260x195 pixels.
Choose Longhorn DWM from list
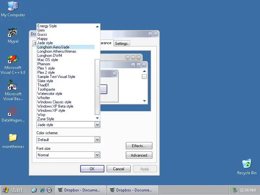[x=66, y=56]
